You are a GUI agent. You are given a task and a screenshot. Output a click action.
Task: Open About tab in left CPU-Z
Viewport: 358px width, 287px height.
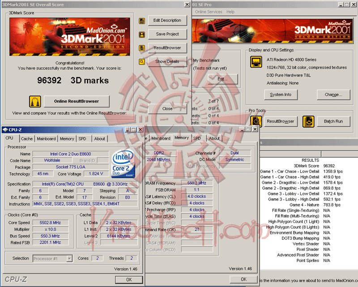99,139
